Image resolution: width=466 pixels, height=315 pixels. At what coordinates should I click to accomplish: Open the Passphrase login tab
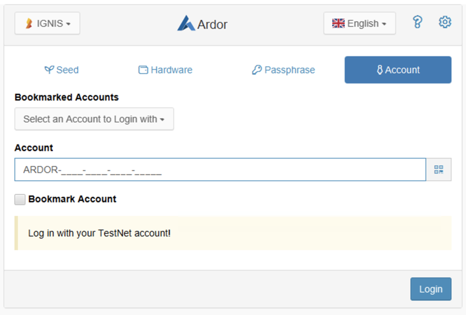click(283, 70)
